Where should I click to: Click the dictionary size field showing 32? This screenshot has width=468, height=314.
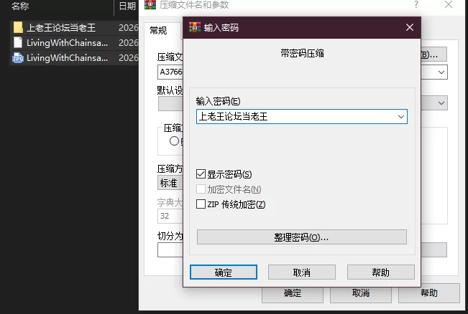click(x=170, y=216)
